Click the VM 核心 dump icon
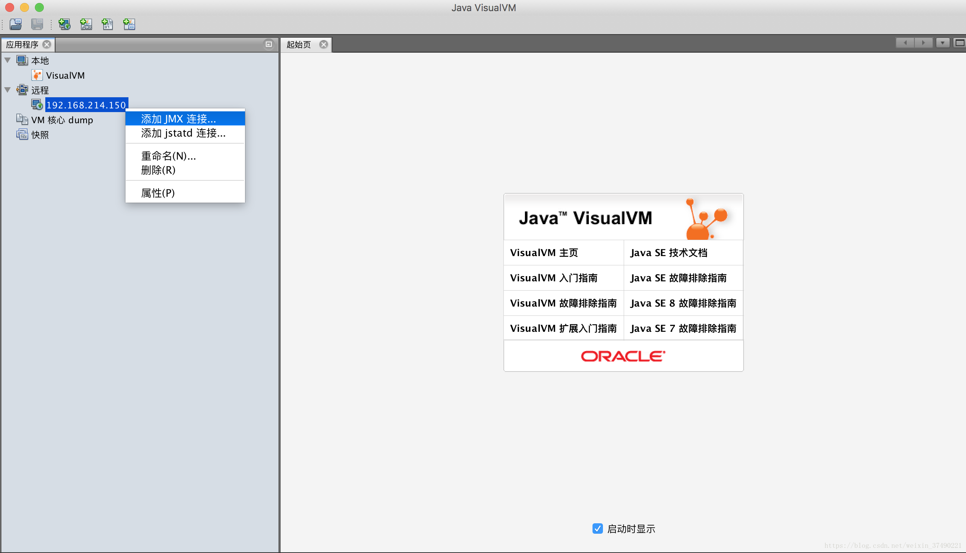This screenshot has width=966, height=553. (22, 119)
